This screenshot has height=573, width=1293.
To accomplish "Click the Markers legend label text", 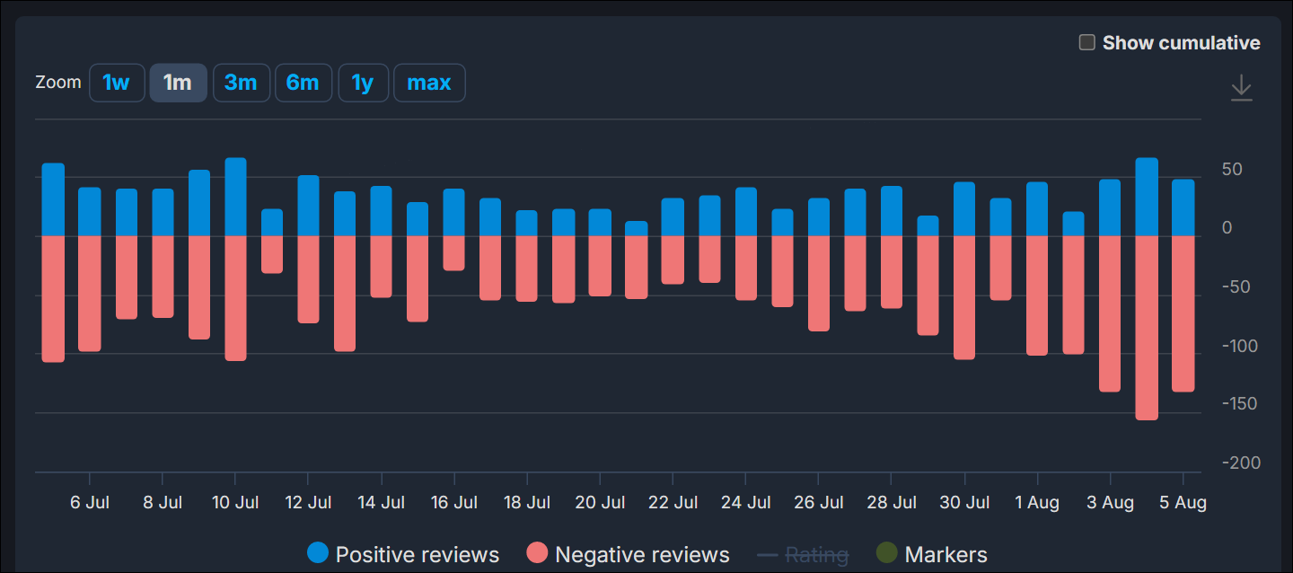I will coord(946,555).
